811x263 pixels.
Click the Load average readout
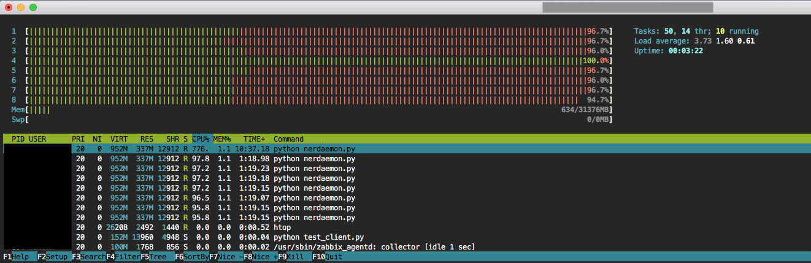click(x=694, y=41)
